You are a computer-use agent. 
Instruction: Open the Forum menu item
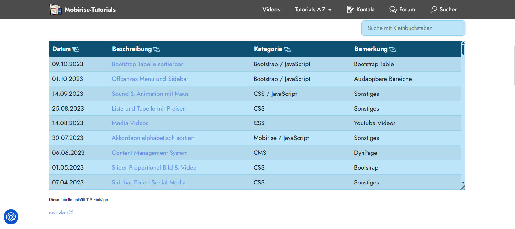pyautogui.click(x=407, y=9)
